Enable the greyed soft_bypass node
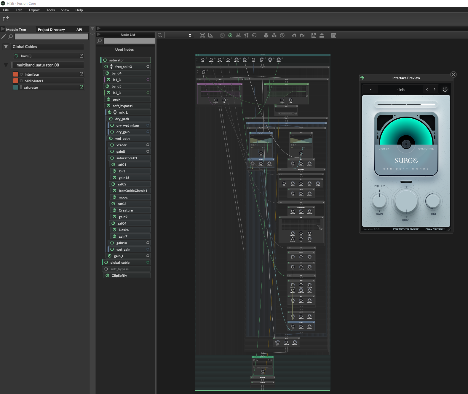The image size is (468, 394). (x=106, y=269)
